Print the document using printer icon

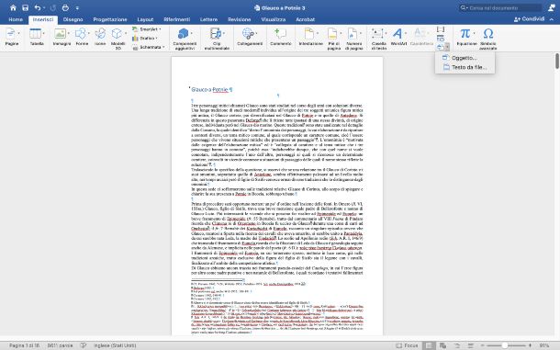coord(65,7)
